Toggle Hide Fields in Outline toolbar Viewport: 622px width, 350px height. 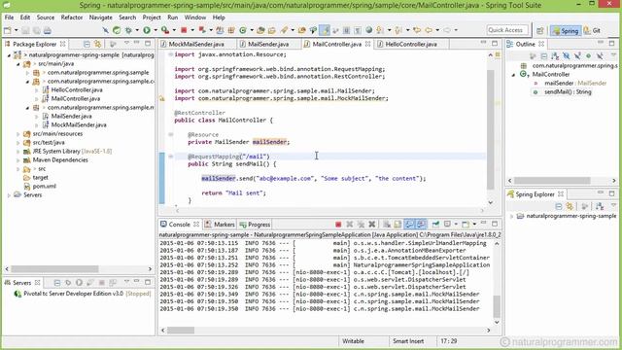pyautogui.click(x=566, y=56)
